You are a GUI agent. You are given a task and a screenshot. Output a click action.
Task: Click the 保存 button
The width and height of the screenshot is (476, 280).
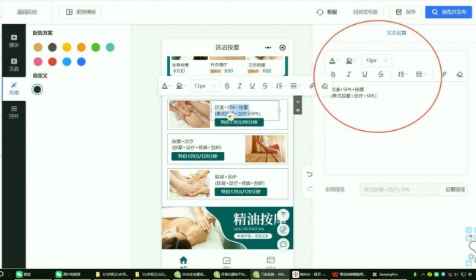[405, 12]
